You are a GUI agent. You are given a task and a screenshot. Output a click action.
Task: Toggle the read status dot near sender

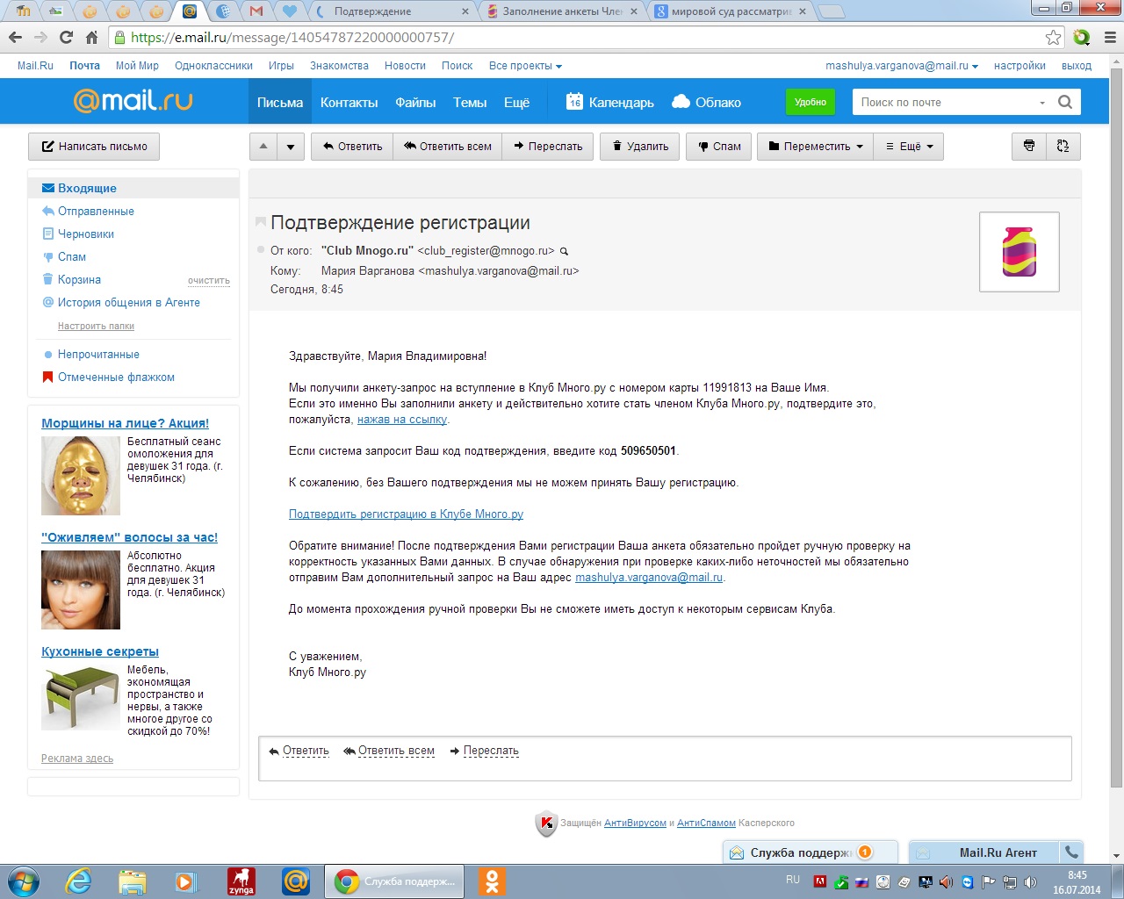[261, 250]
